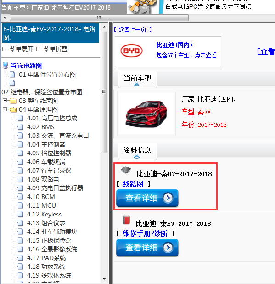Click folder icon of 03 整车线束图
Image resolution: width=275 pixels, height=284 pixels.
pos(13,101)
